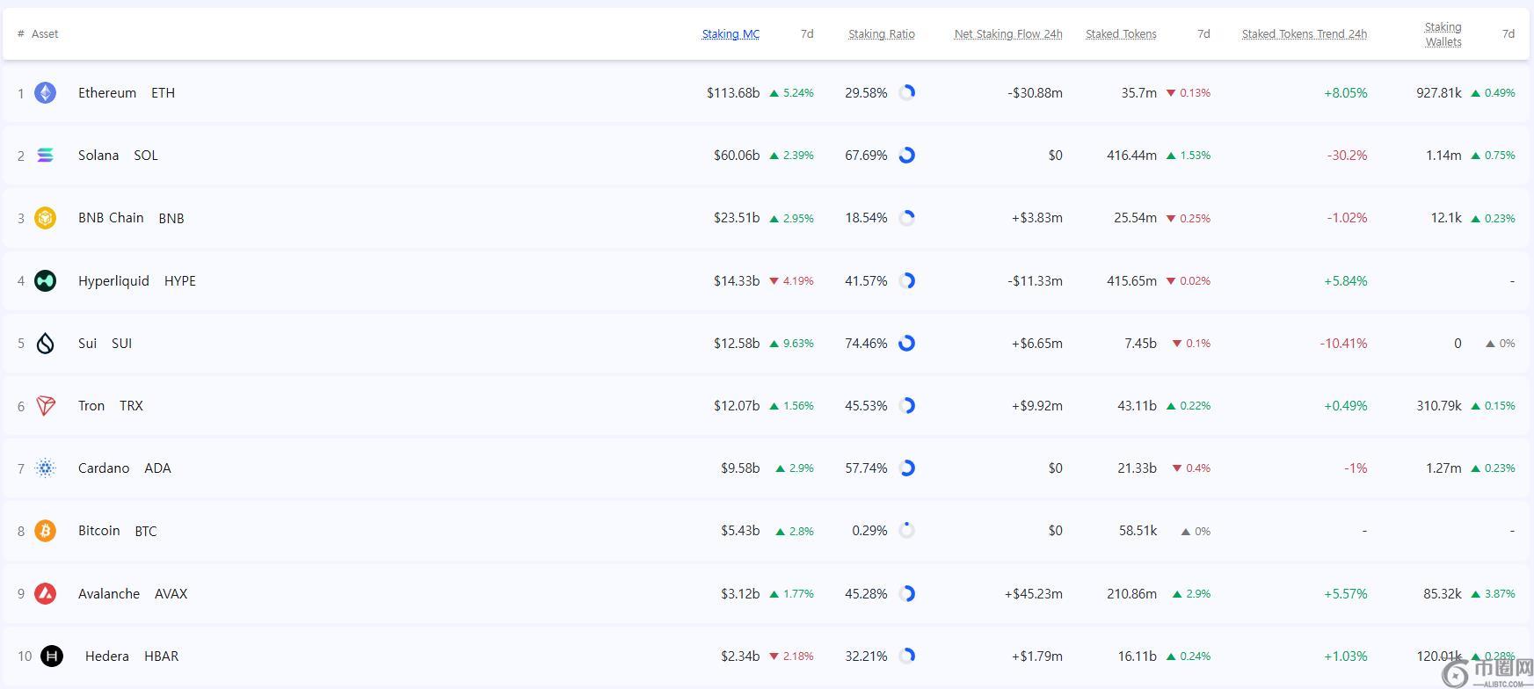The height and width of the screenshot is (689, 1534).
Task: Click the AVAX ticker symbol
Action: click(171, 594)
